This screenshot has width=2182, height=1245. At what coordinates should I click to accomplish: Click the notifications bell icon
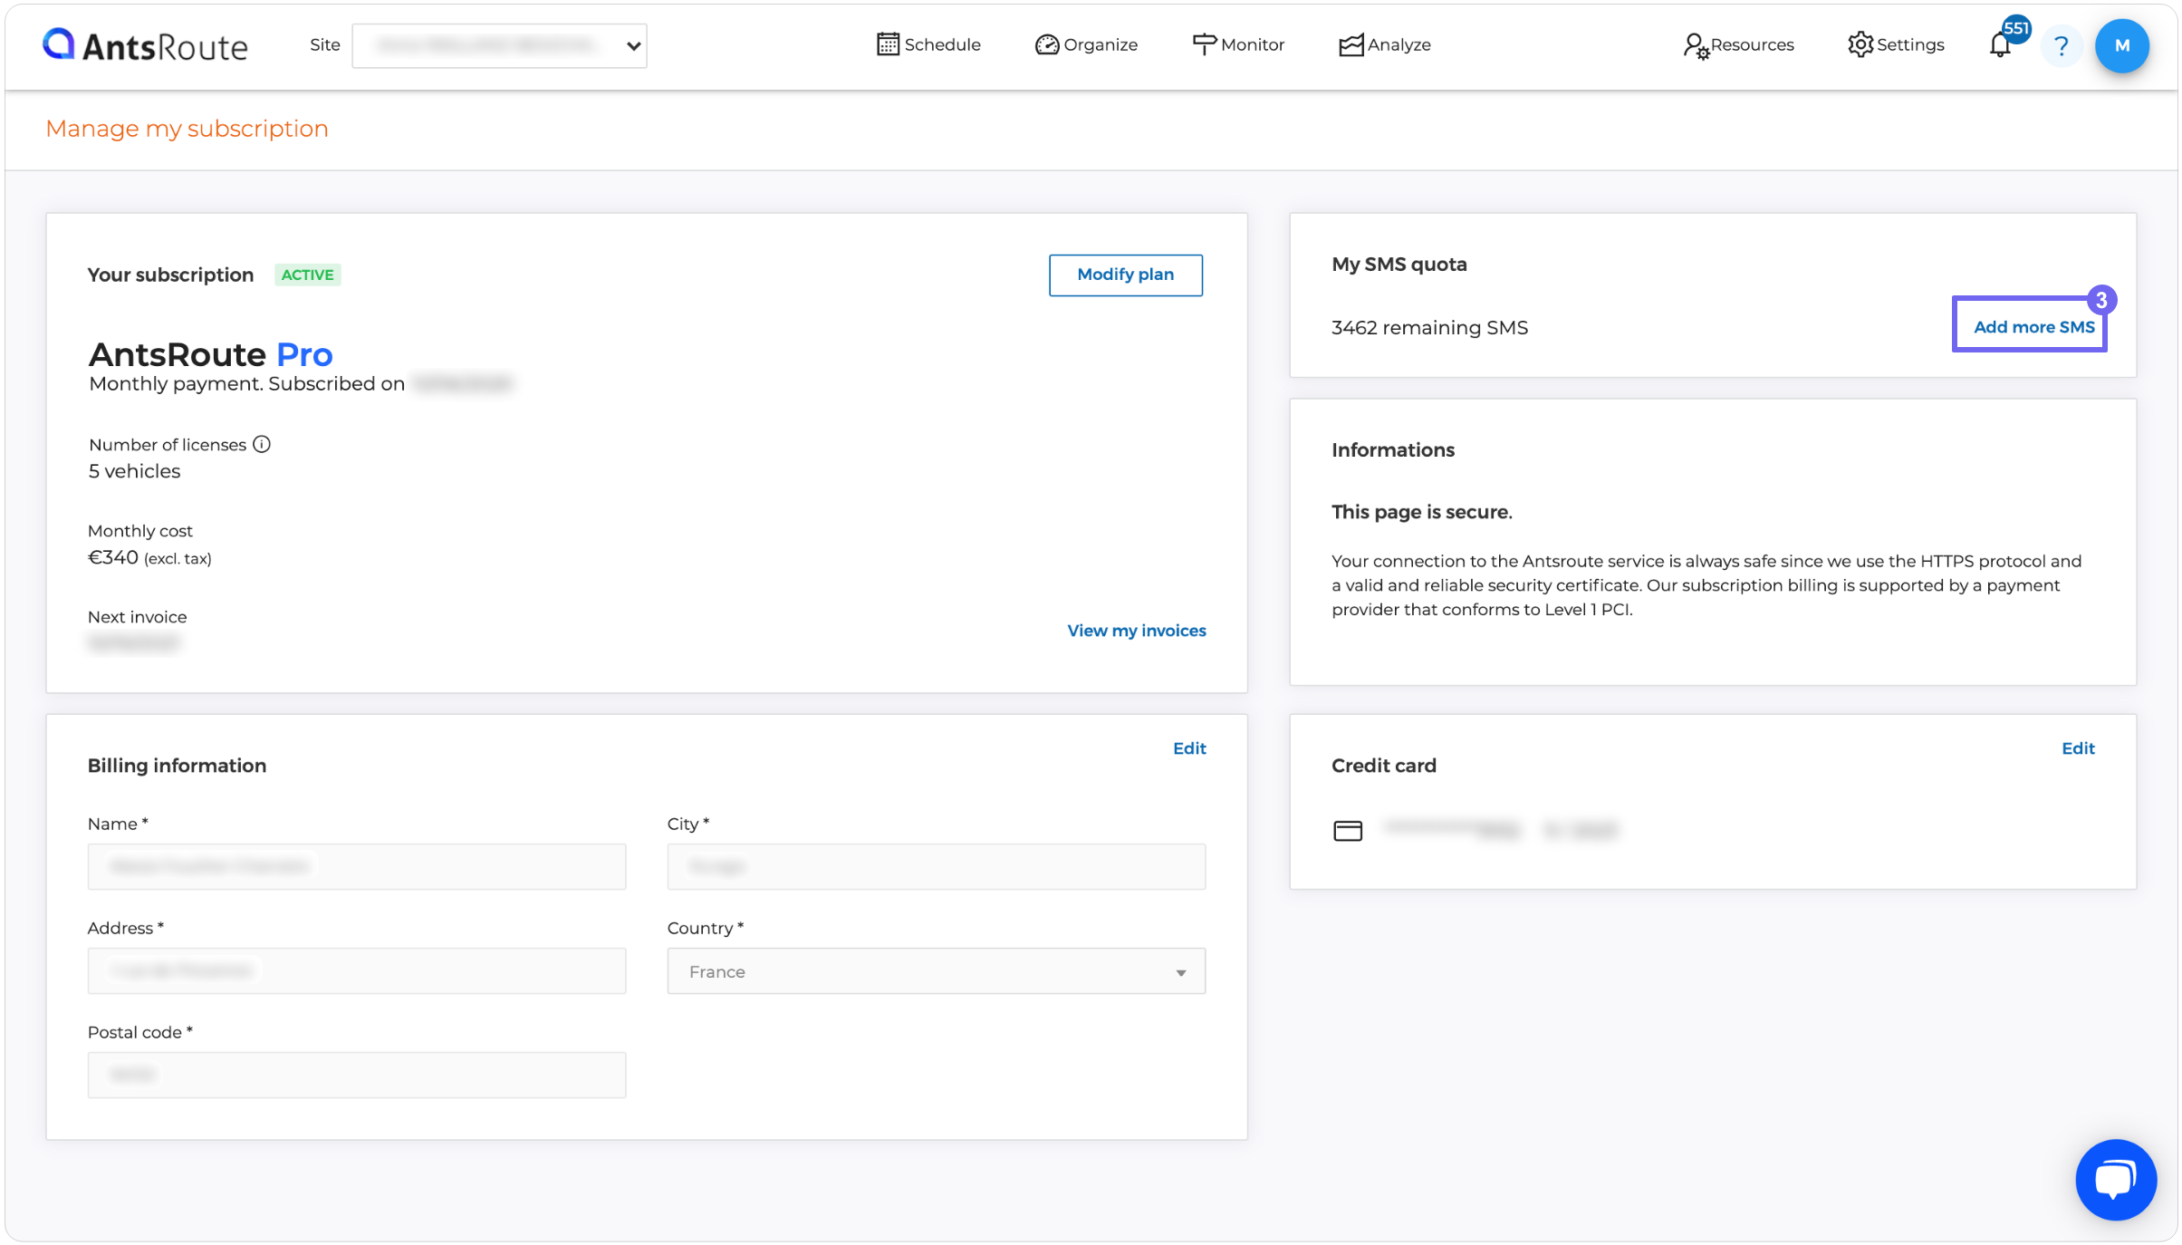[x=2000, y=45]
